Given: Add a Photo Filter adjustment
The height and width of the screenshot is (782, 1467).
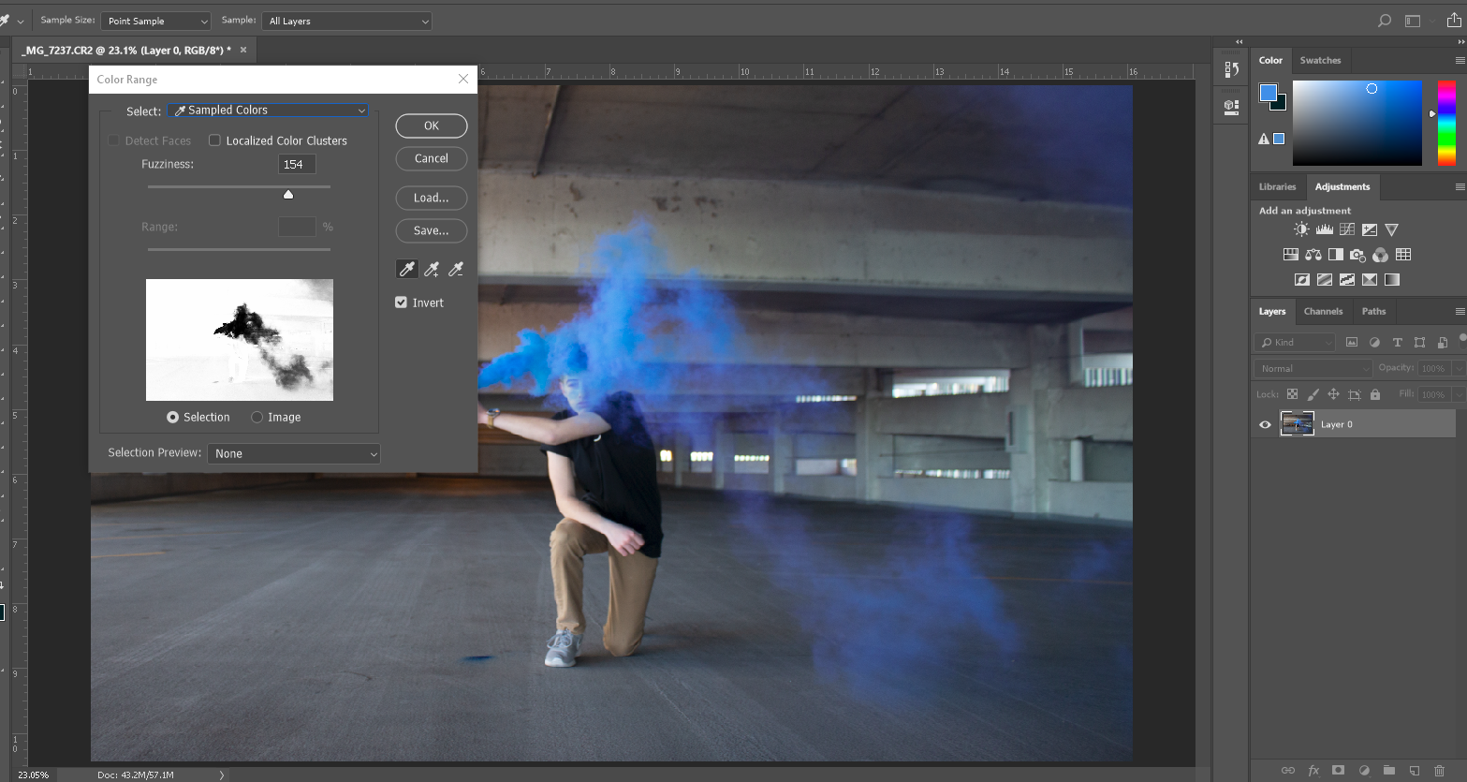Looking at the screenshot, I should tap(1357, 255).
